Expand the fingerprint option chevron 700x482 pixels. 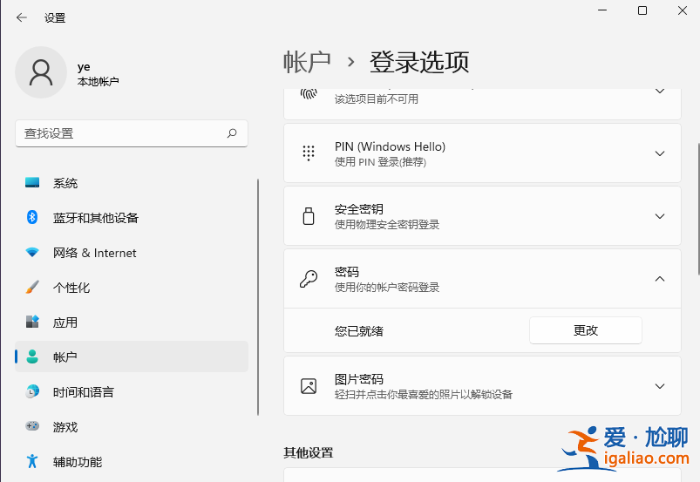coord(660,91)
